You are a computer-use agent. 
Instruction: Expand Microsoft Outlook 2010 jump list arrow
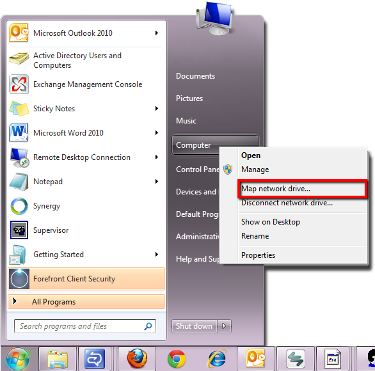pyautogui.click(x=157, y=33)
